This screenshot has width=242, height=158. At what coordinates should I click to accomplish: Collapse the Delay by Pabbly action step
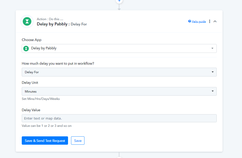tap(215, 21)
